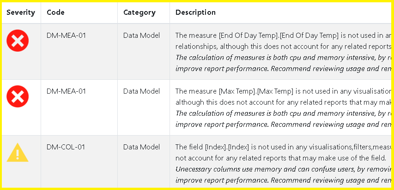Click the DM-COL-01 code cell
The image size is (394, 190).
tap(66, 147)
